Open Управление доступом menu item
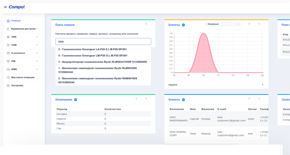The width and height of the screenshot is (290, 155). (x=23, y=29)
